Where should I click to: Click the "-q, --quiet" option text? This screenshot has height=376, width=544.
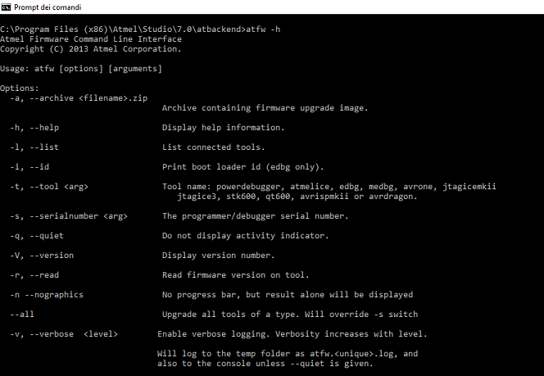click(37, 236)
